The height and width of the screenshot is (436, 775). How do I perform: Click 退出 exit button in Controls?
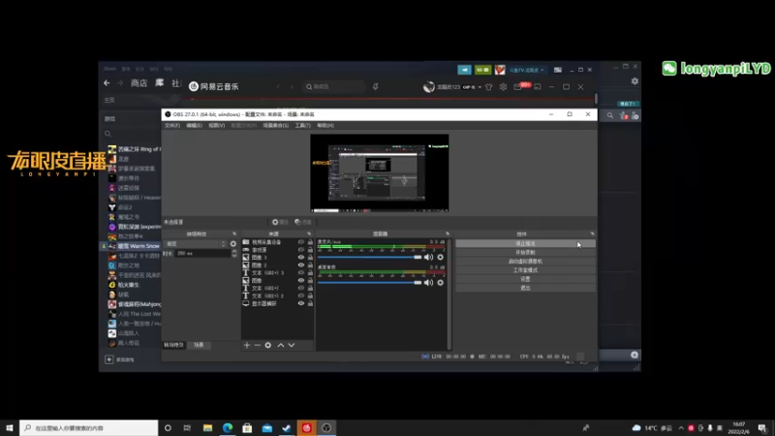(x=525, y=288)
